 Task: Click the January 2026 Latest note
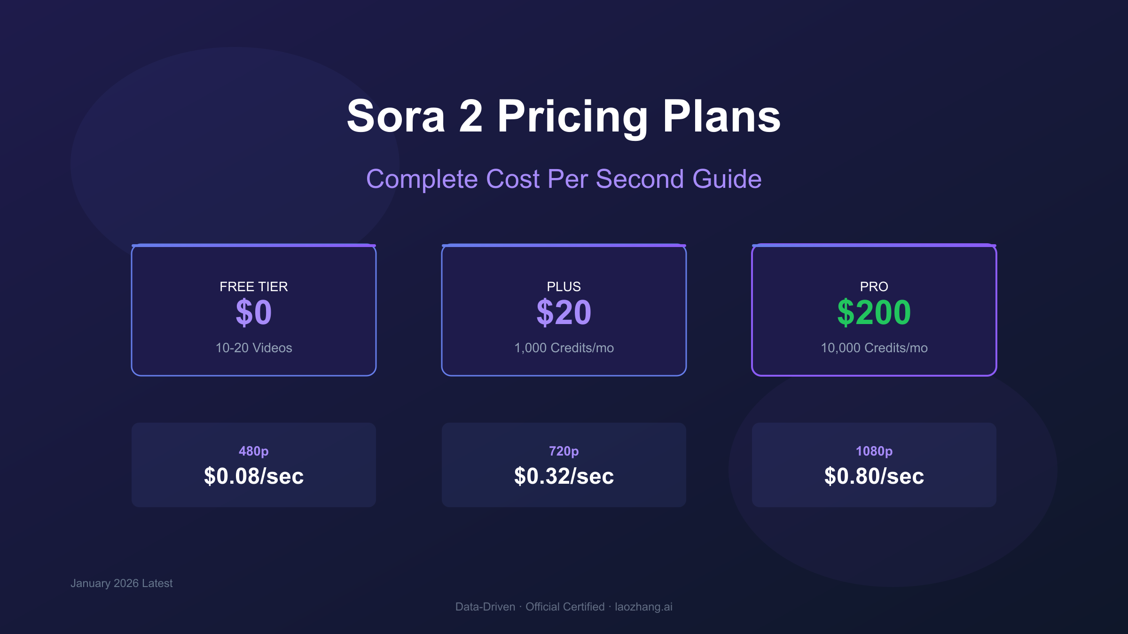[121, 583]
